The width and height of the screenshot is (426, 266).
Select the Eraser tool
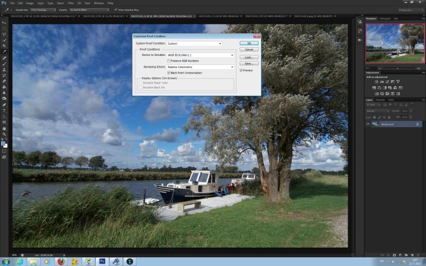[x=4, y=81]
